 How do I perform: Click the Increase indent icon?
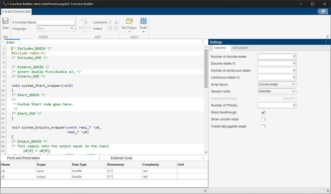coord(110,28)
